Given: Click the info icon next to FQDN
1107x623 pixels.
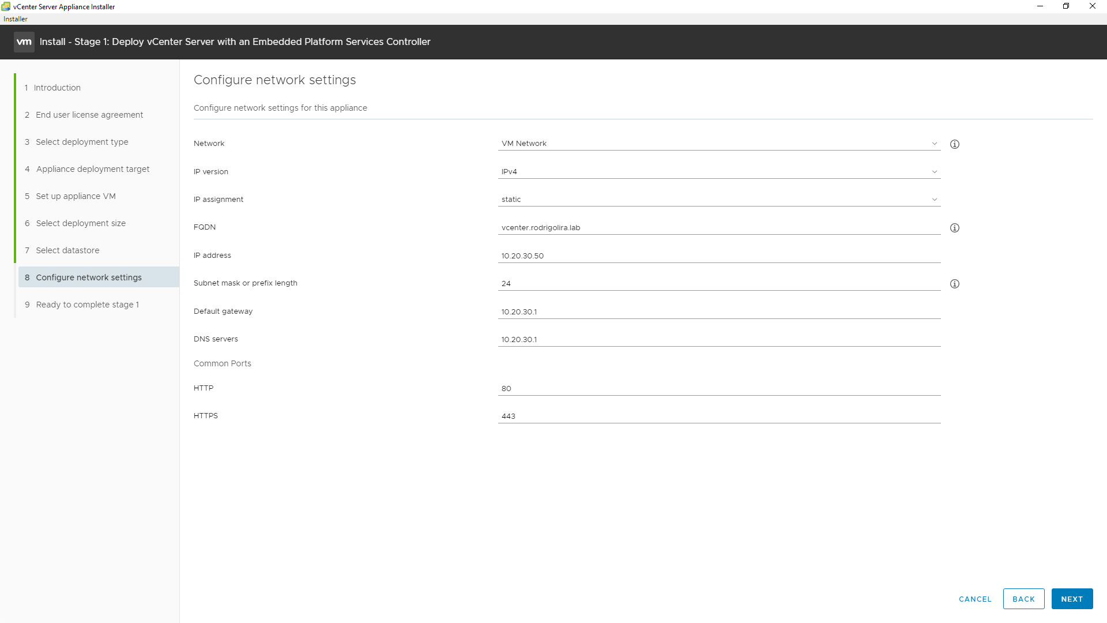Looking at the screenshot, I should pos(955,228).
